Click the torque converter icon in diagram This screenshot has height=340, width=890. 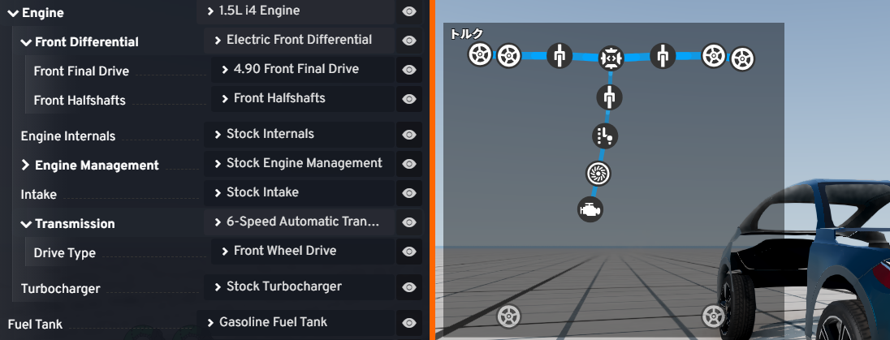pos(598,173)
